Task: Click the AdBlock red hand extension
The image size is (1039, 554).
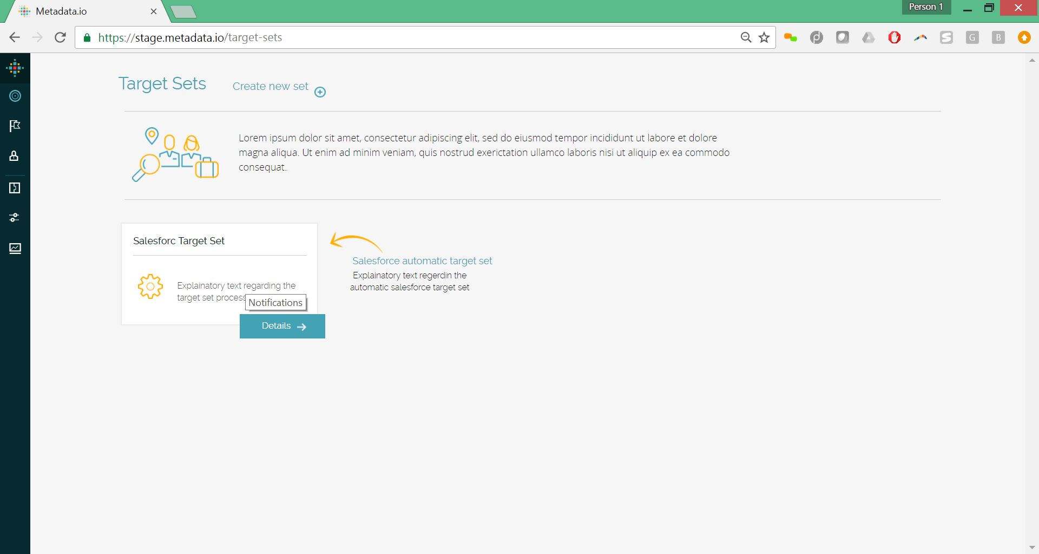Action: click(x=894, y=37)
